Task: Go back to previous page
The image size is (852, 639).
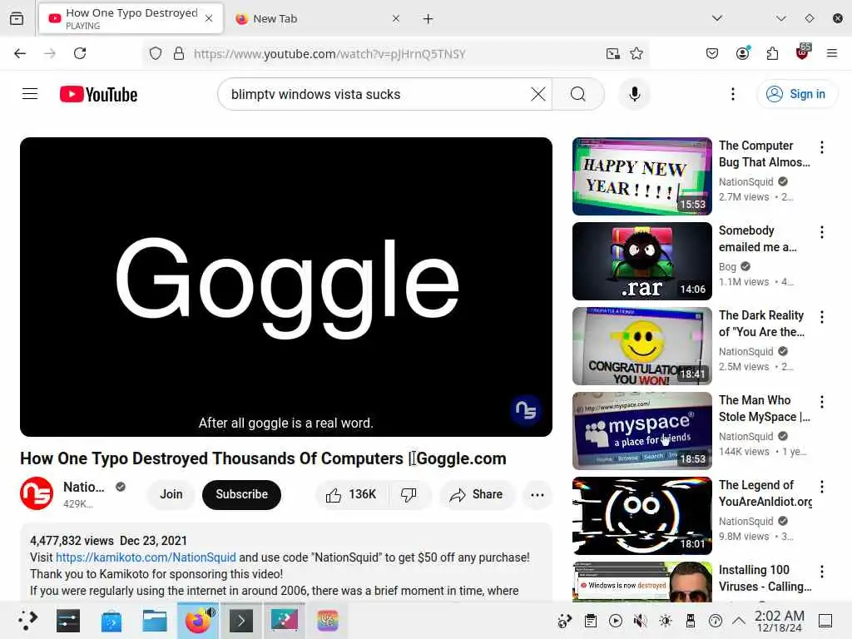Action: [20, 53]
